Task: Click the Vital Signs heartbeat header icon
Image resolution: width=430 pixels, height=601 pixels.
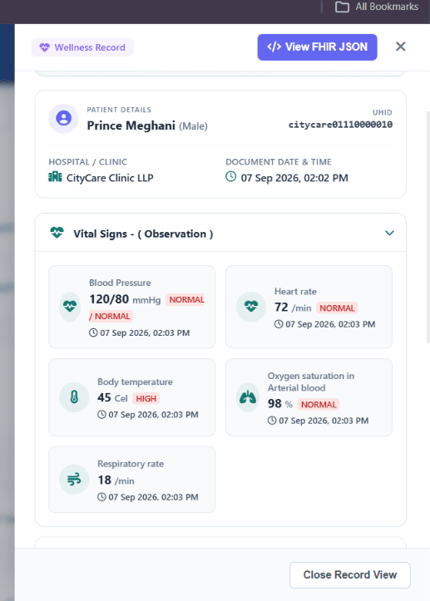Action: 57,233
